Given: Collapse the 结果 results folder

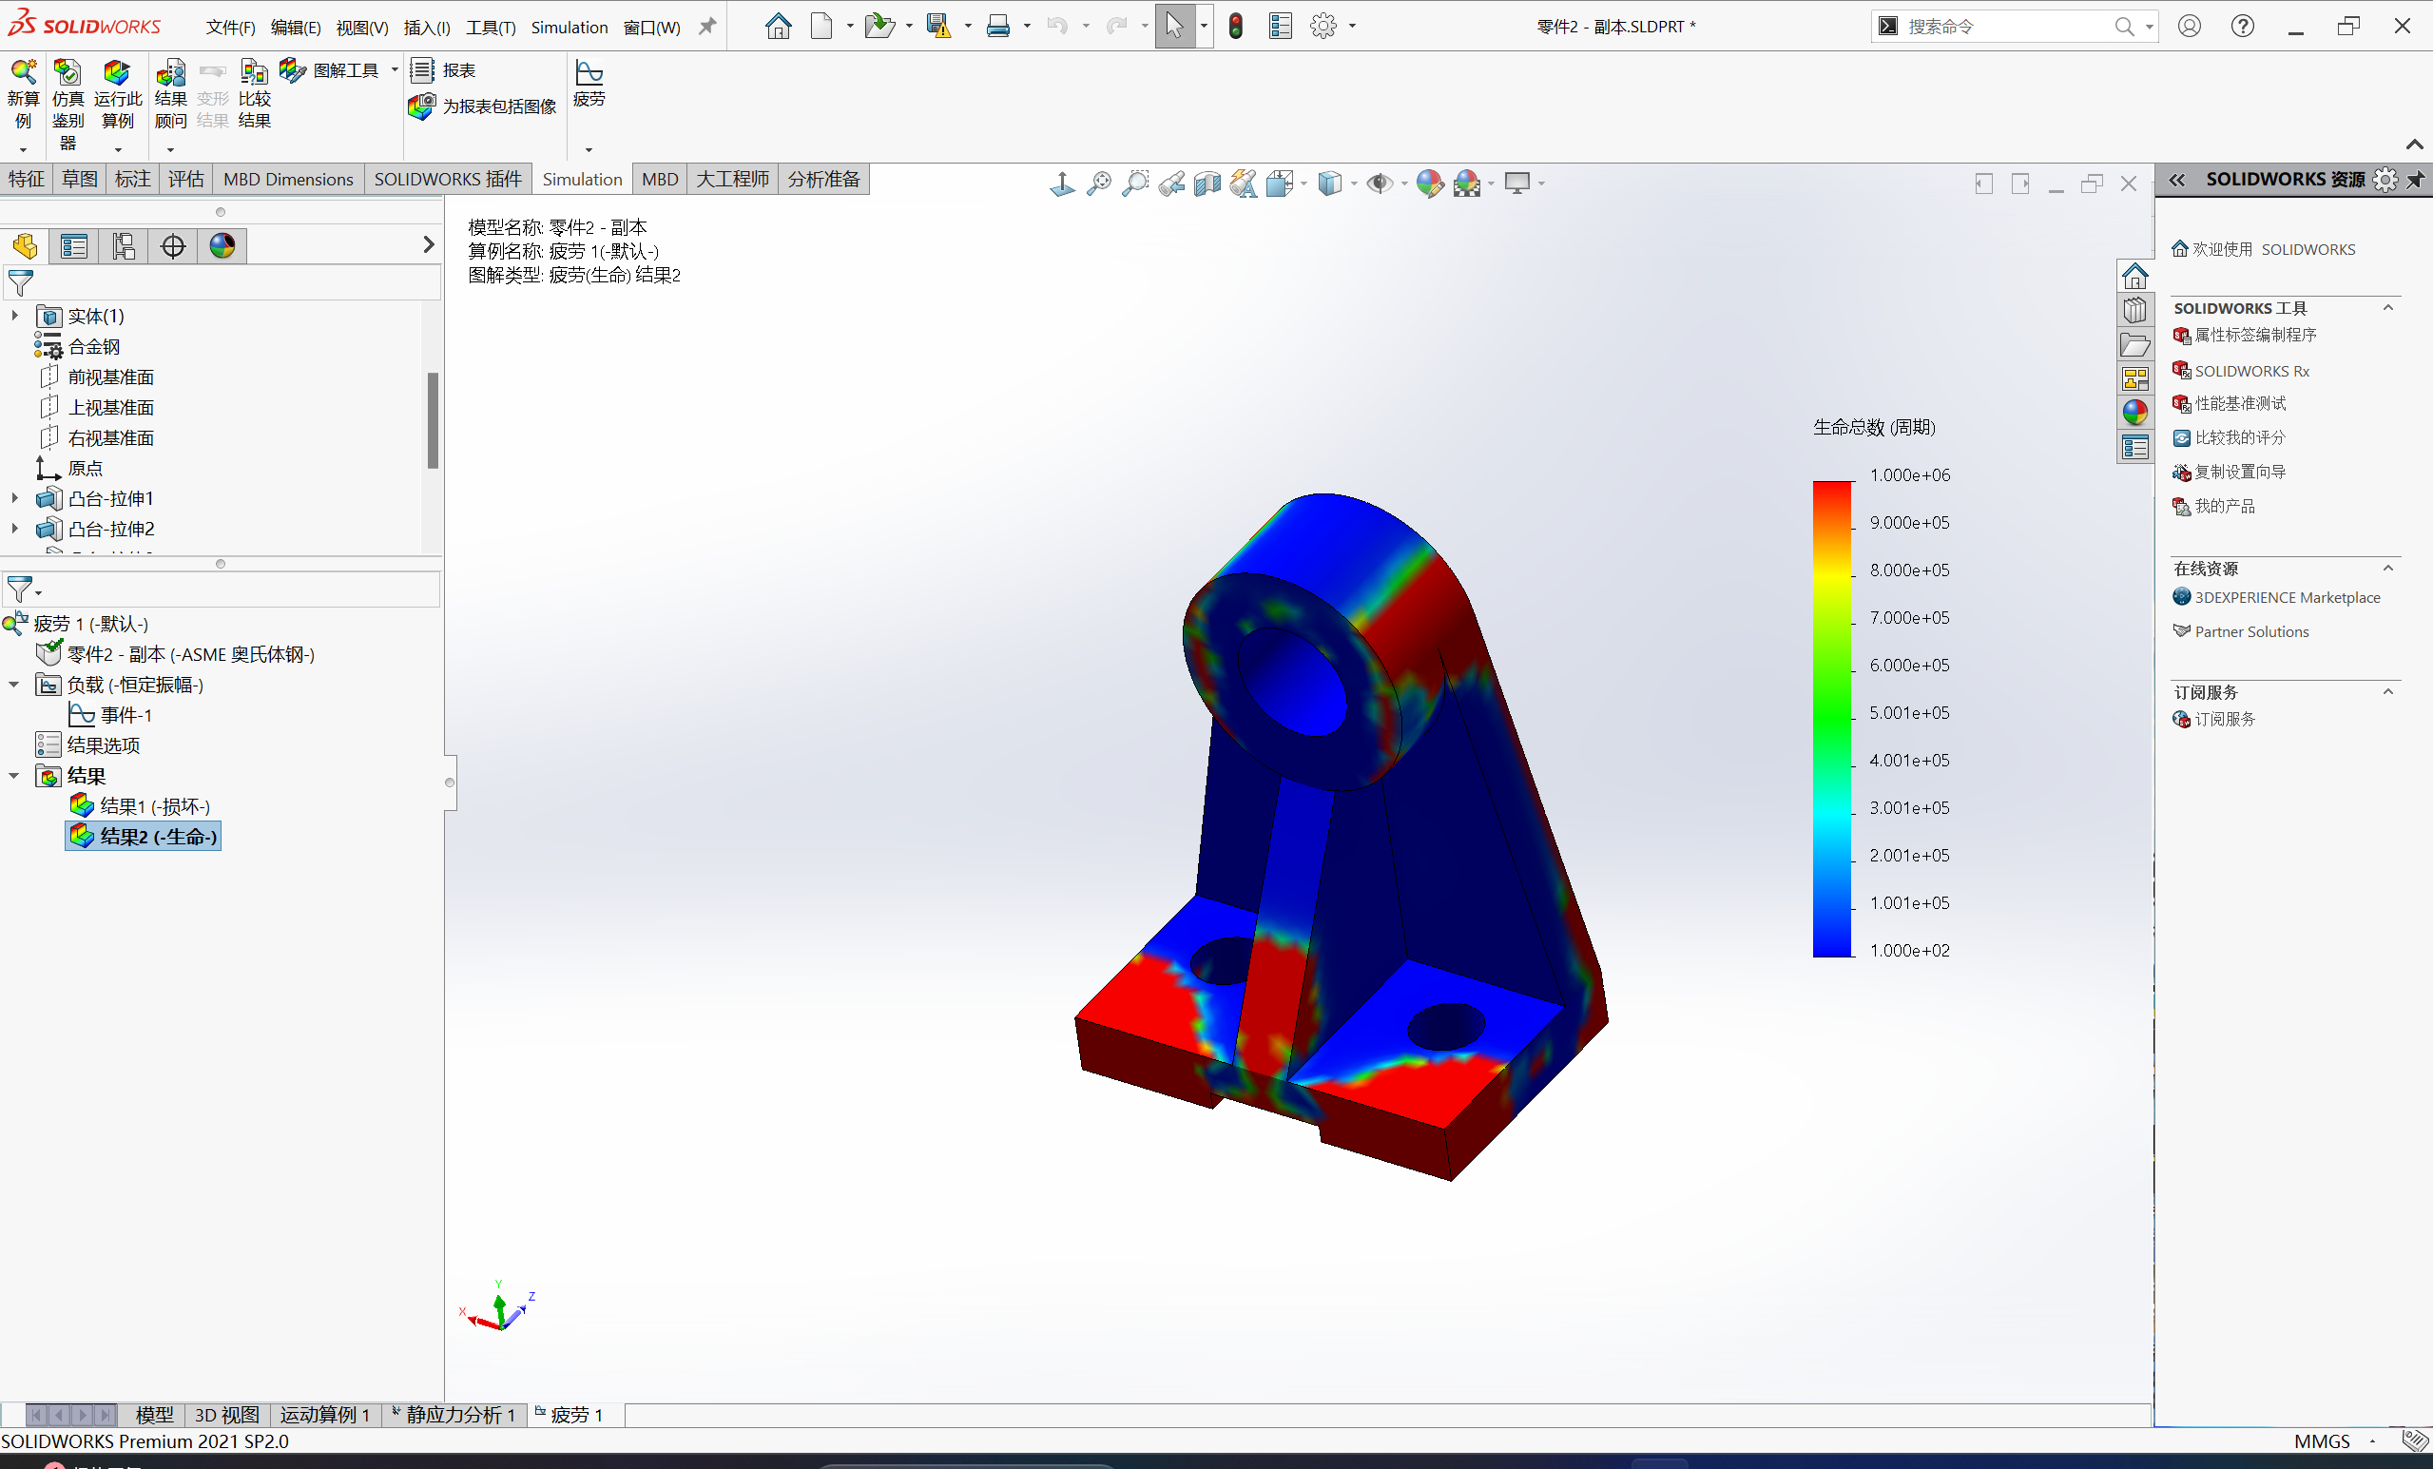Looking at the screenshot, I should coord(14,776).
